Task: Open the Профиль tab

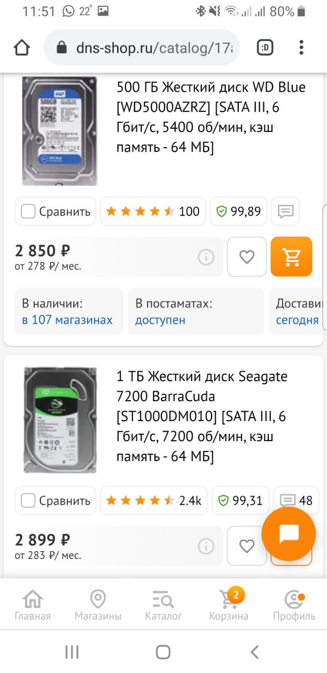Action: click(294, 605)
